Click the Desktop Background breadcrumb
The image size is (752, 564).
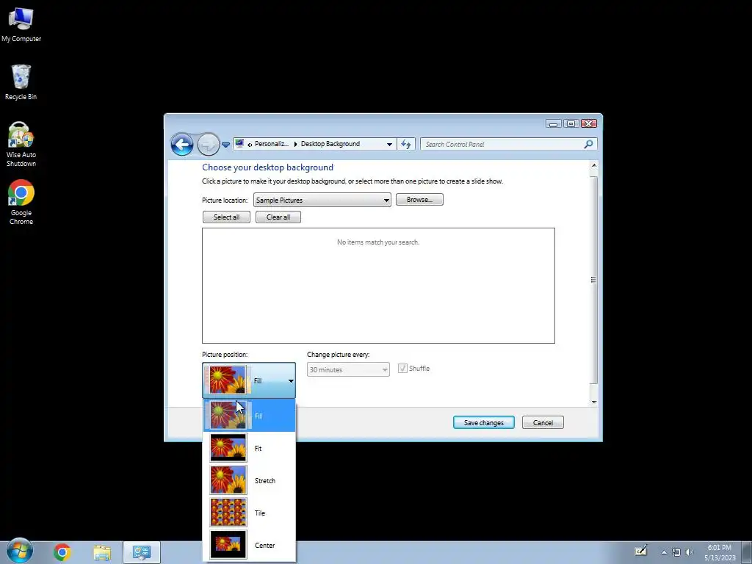click(x=330, y=144)
